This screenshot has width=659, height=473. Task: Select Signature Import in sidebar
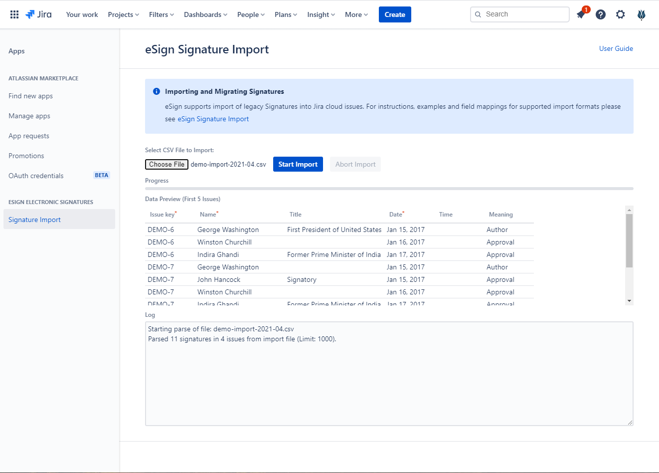point(34,220)
